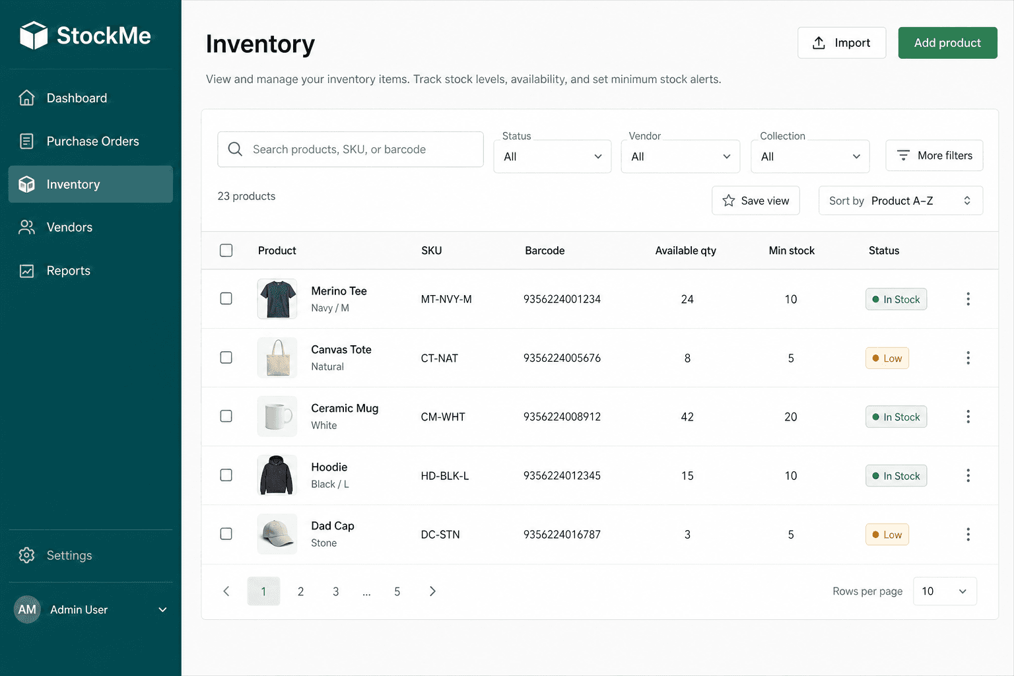Click the Min stock column header
The image size is (1014, 676).
(x=792, y=251)
